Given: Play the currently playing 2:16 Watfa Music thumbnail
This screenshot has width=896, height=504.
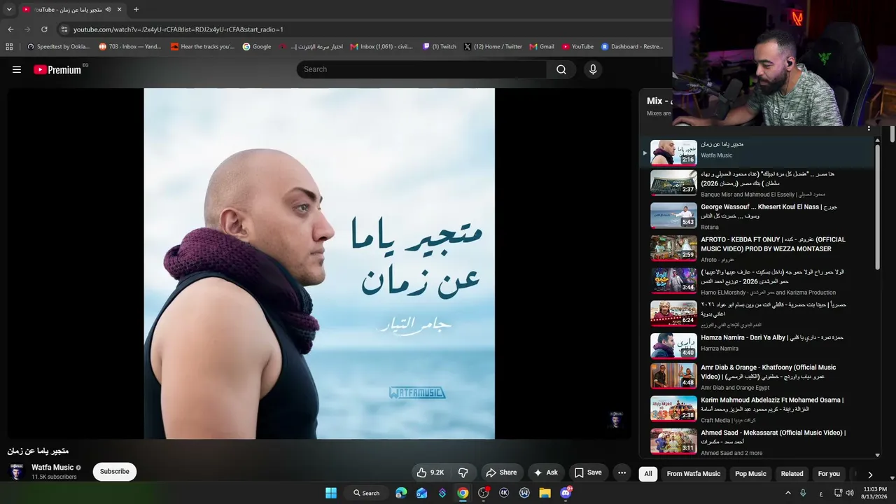Looking at the screenshot, I should [673, 153].
